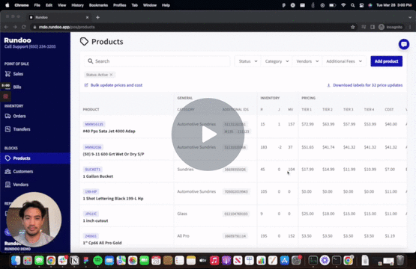Play the video using the center play button
The height and width of the screenshot is (269, 416).
(x=208, y=134)
